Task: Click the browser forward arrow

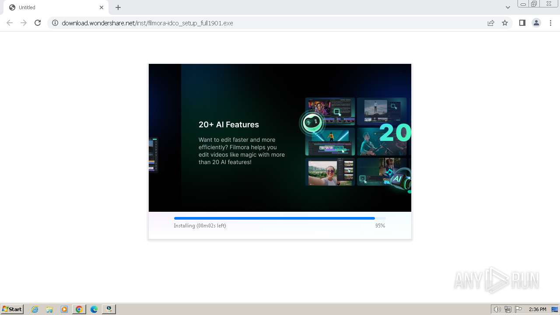Action: (x=24, y=23)
